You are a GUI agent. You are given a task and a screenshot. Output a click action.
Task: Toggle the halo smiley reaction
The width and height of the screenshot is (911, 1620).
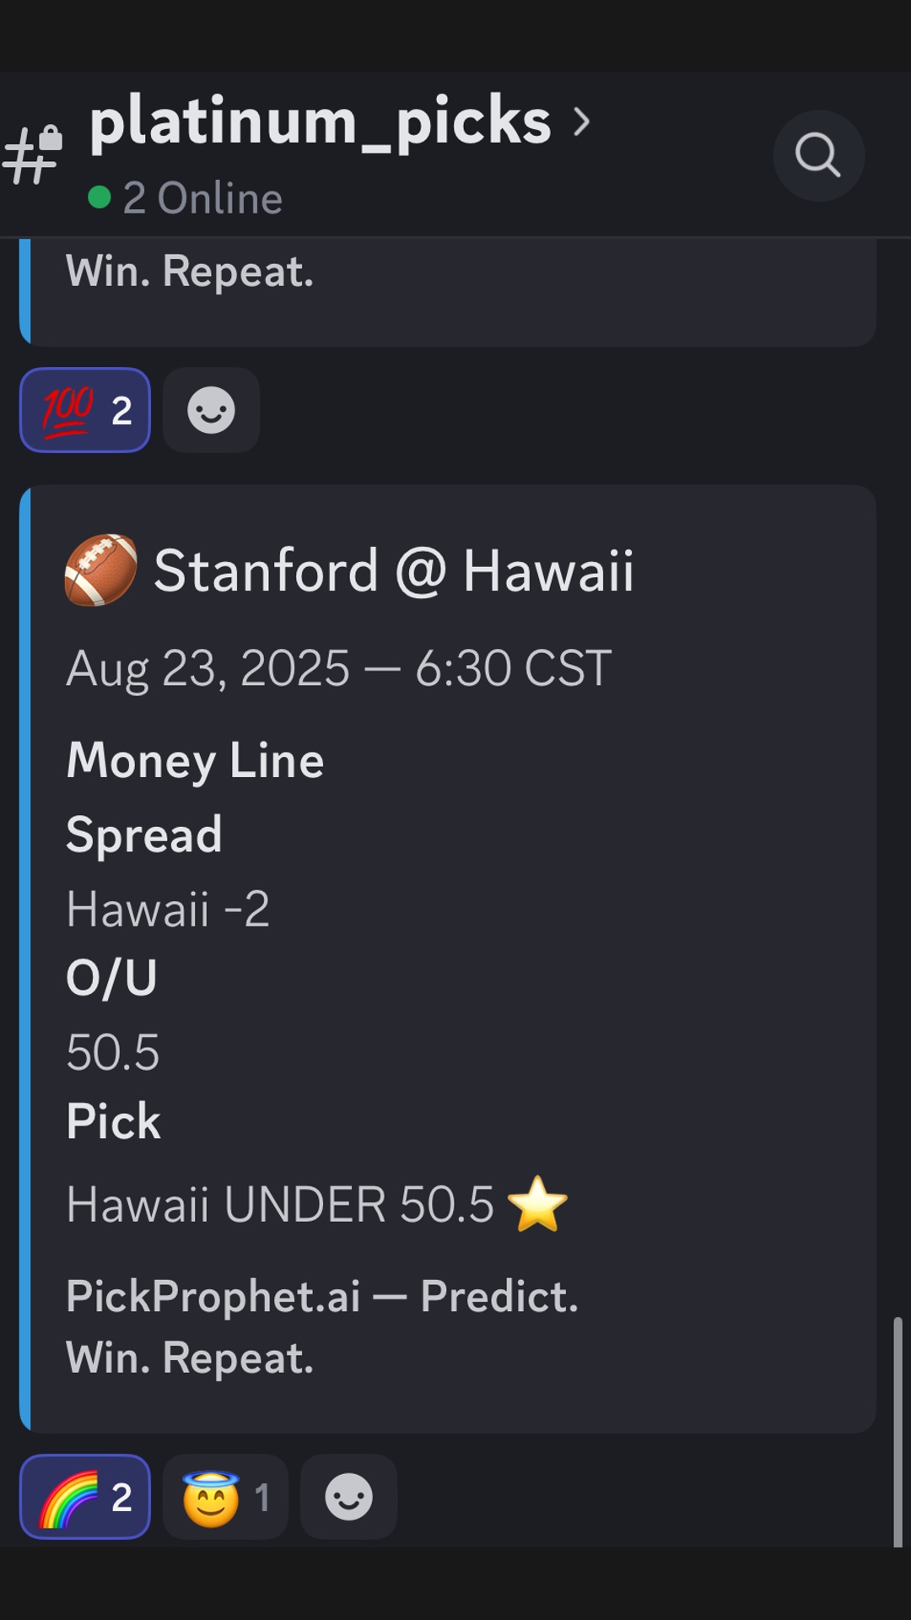click(x=225, y=1497)
